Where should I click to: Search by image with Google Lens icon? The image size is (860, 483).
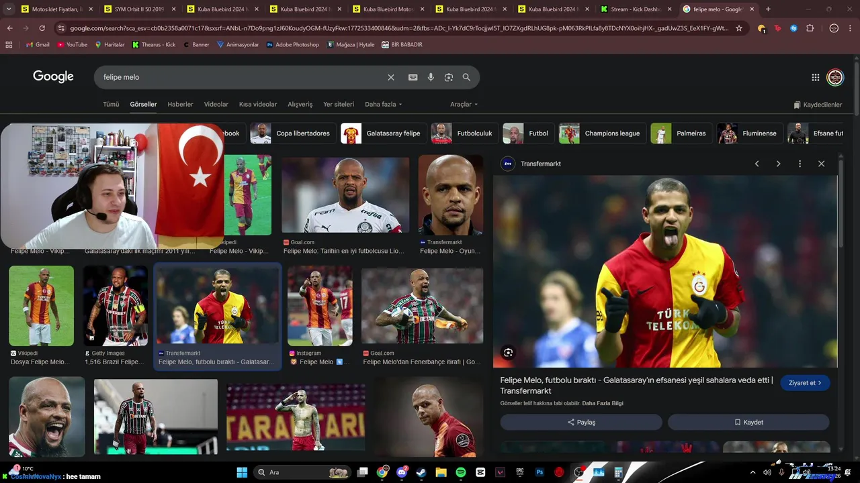pos(449,77)
